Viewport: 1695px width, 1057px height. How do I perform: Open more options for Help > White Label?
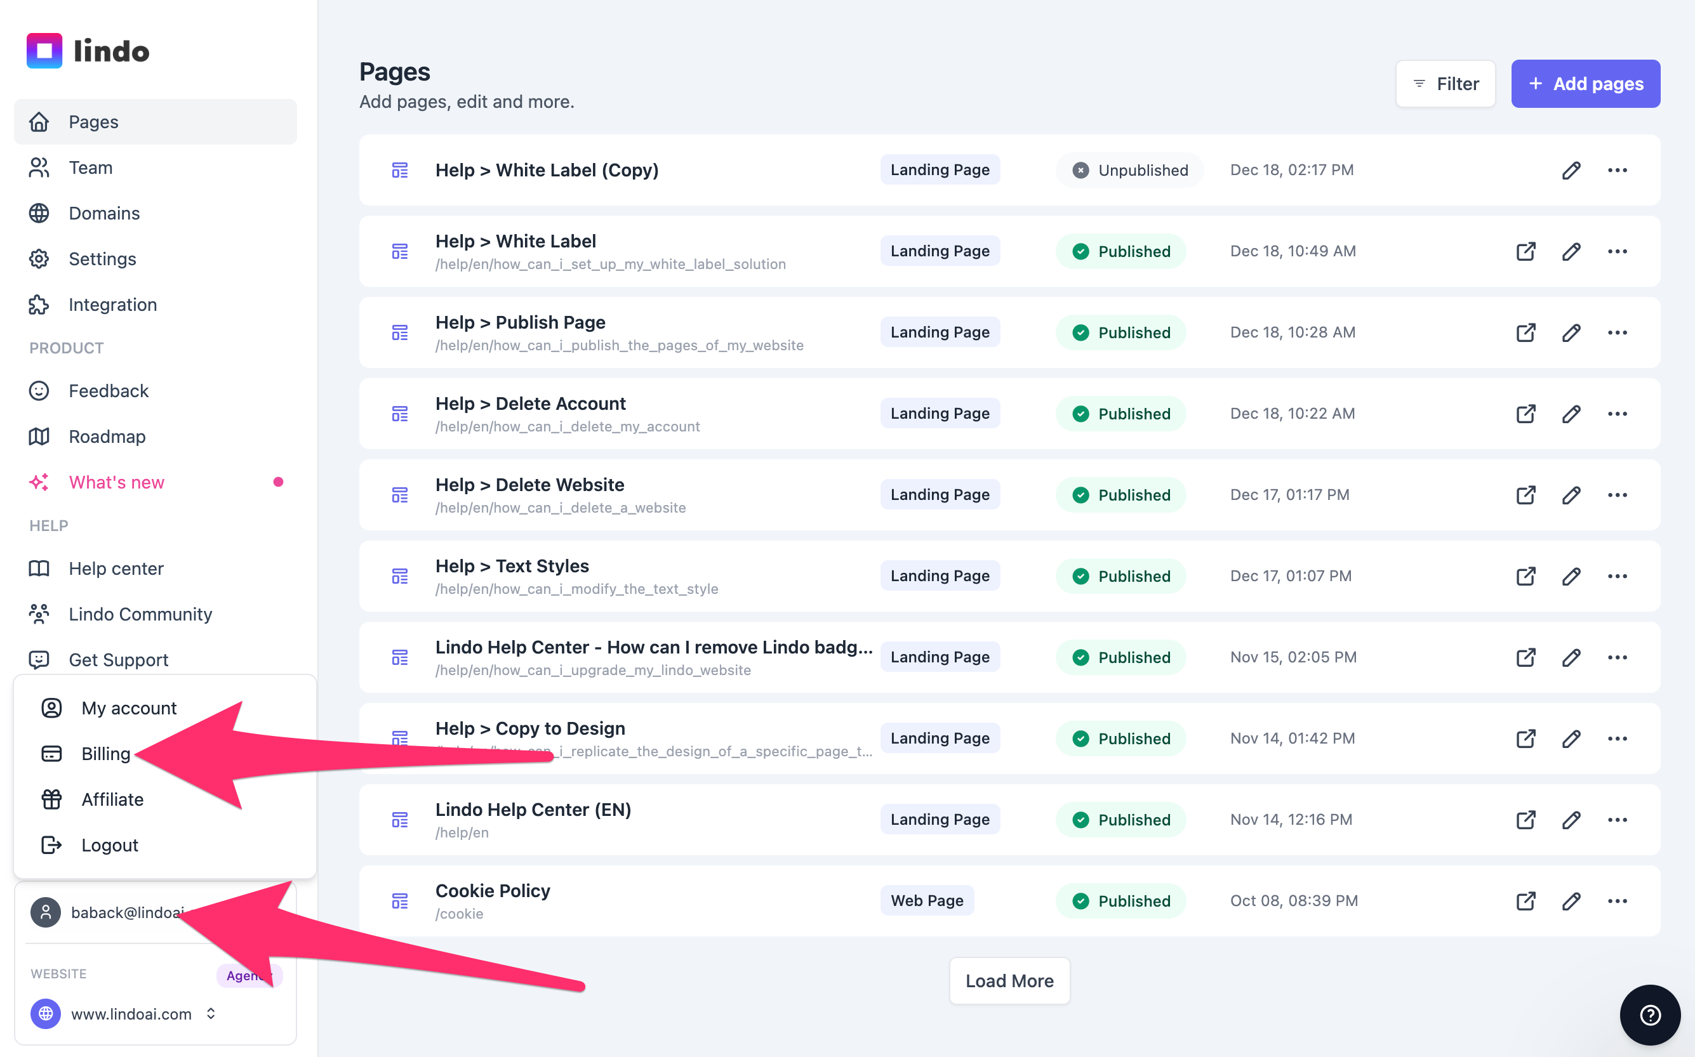(x=1617, y=251)
